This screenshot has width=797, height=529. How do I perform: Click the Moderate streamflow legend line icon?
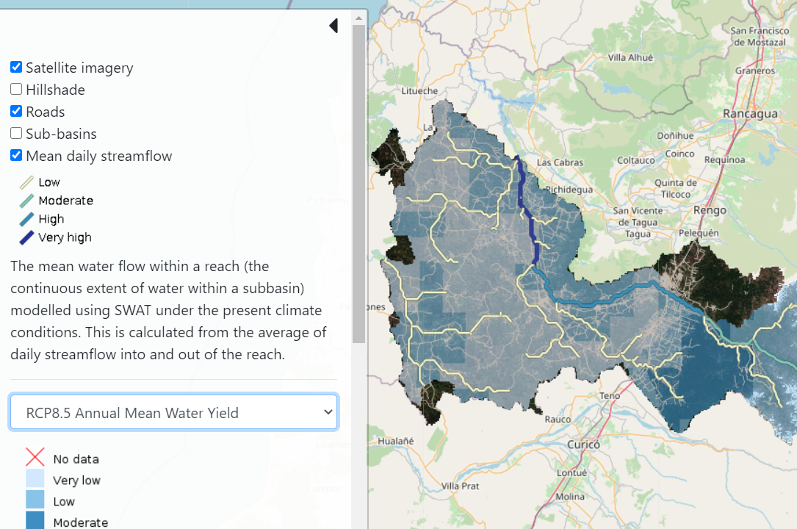(x=26, y=201)
